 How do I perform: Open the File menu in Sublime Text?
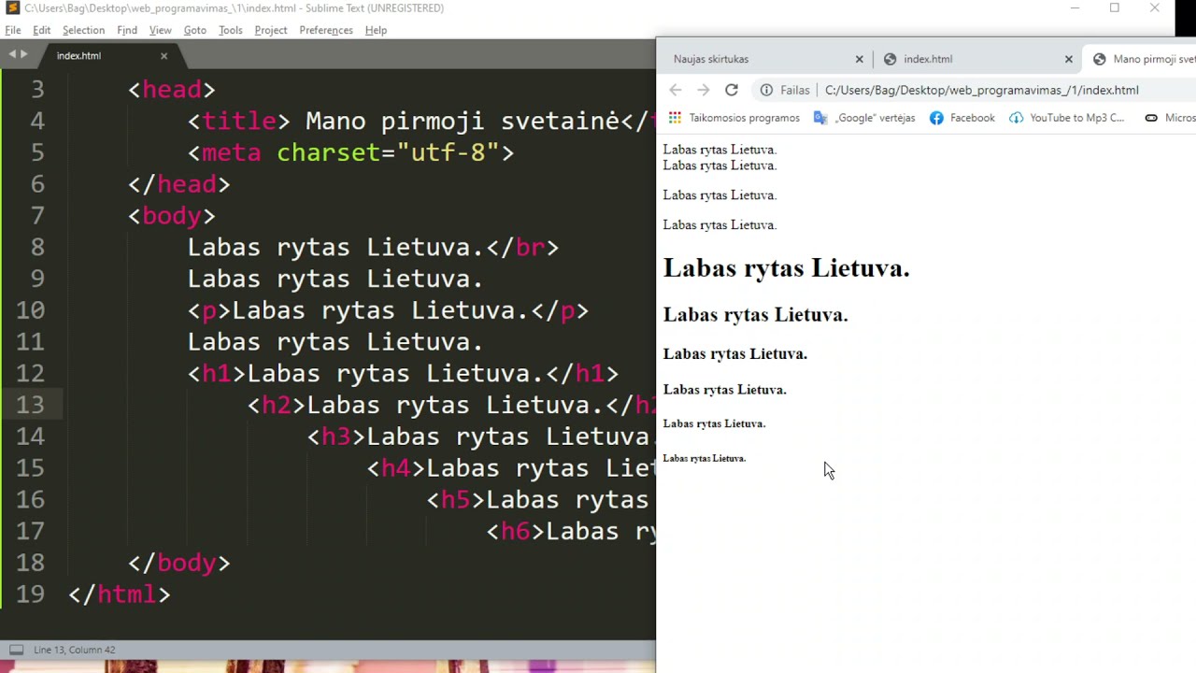pyautogui.click(x=13, y=30)
